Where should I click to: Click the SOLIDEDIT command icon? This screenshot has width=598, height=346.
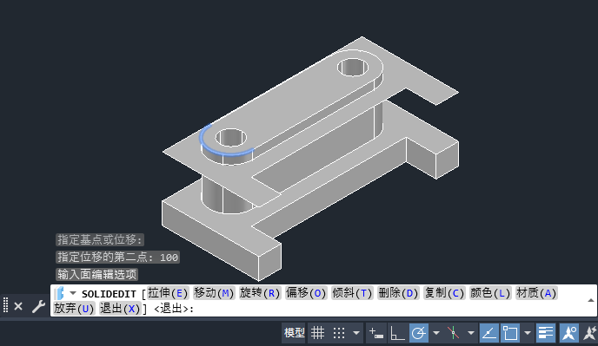tap(59, 293)
